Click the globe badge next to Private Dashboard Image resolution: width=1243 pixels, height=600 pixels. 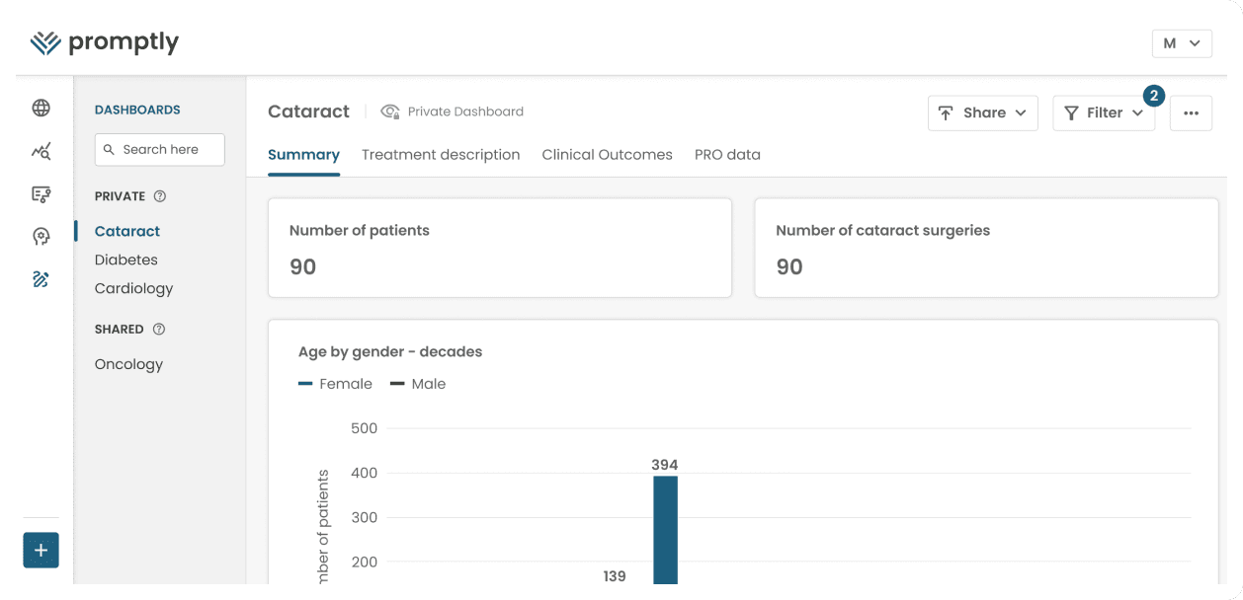(389, 111)
